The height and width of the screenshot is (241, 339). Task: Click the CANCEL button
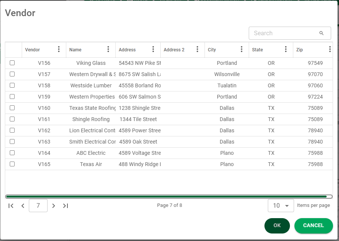(x=314, y=226)
